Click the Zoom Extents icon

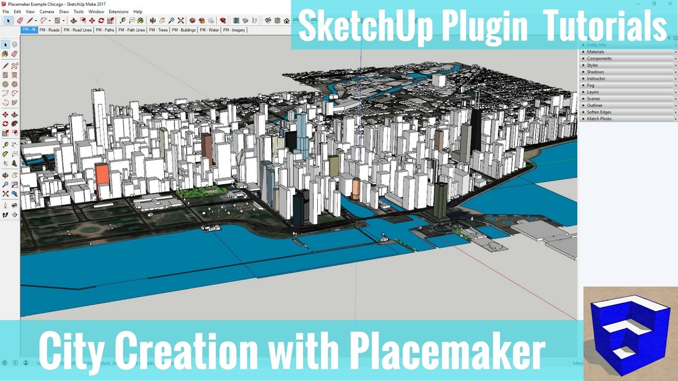click(x=6, y=193)
